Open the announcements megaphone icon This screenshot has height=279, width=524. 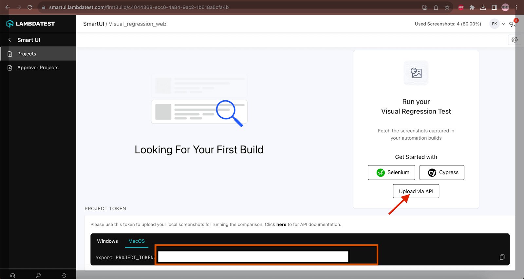(513, 24)
